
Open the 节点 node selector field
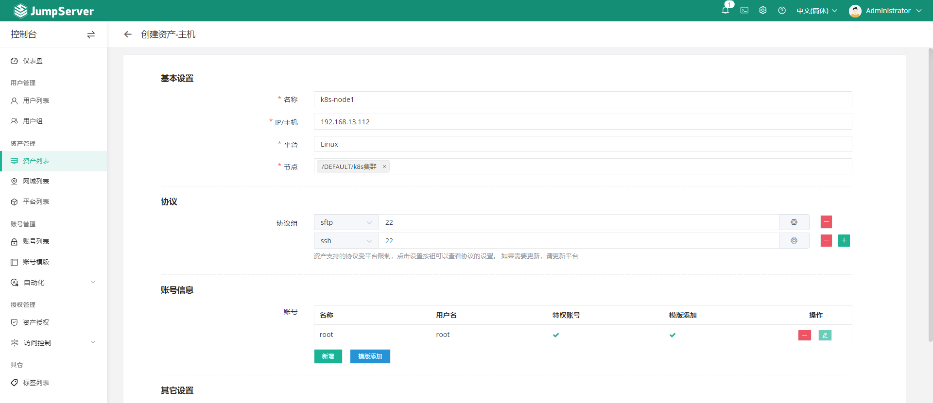coord(583,167)
